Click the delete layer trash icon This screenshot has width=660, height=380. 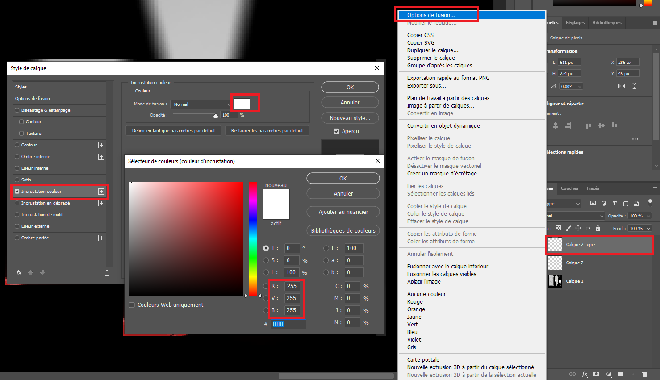pos(644,374)
